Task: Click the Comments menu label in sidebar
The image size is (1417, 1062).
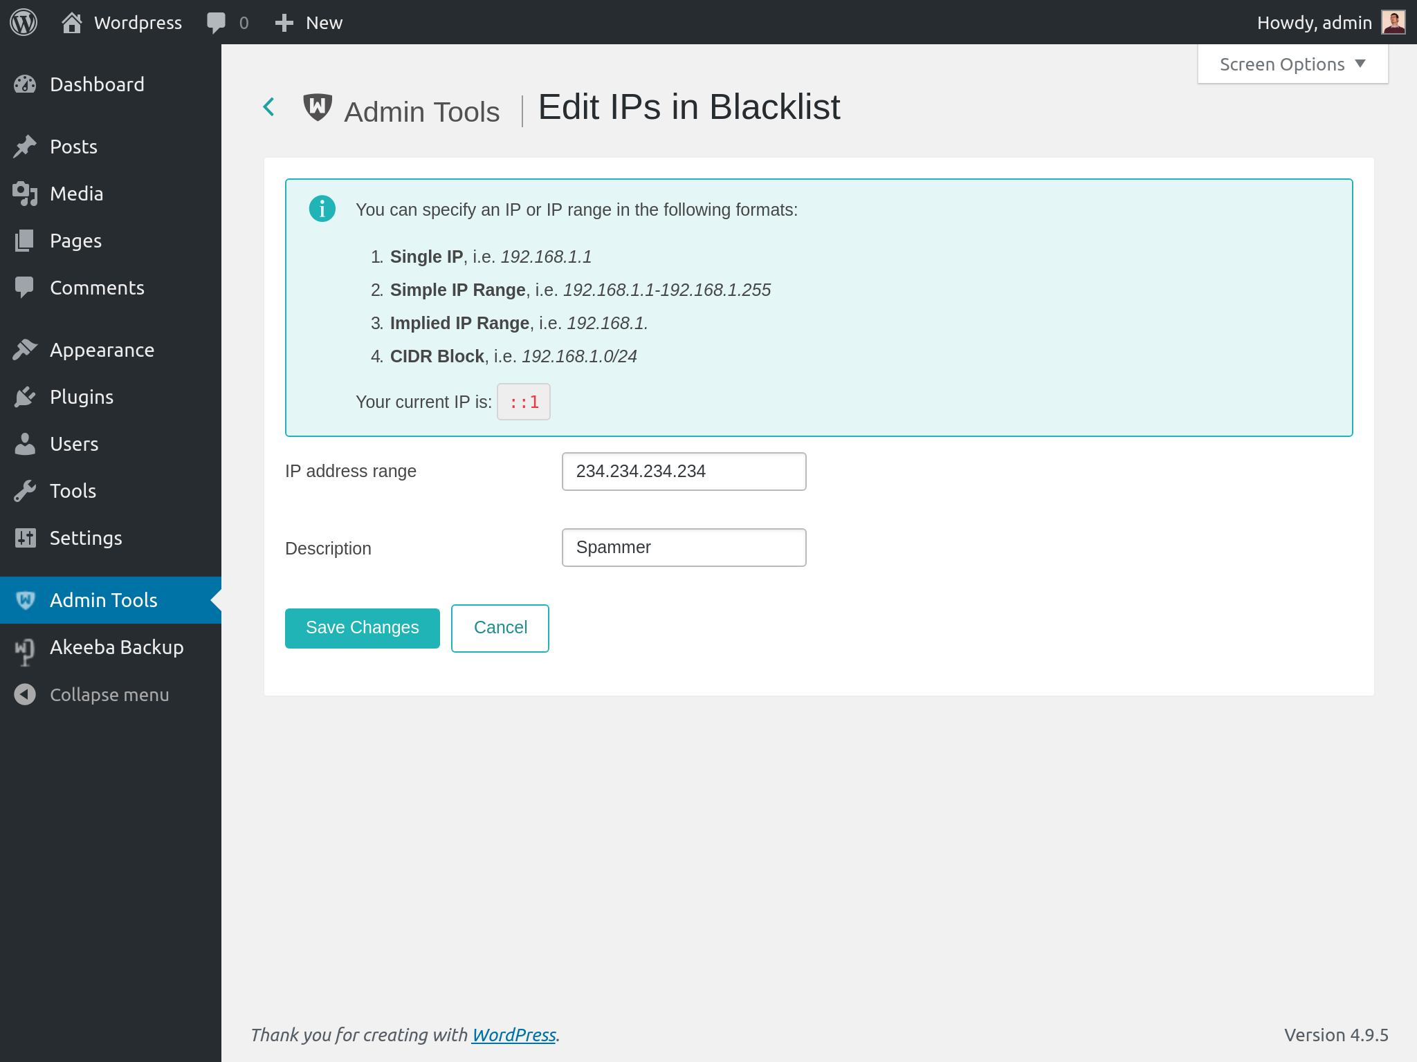Action: click(98, 288)
